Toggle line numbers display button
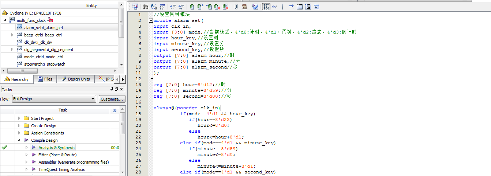This screenshot has height=176, width=491. coord(266,7)
